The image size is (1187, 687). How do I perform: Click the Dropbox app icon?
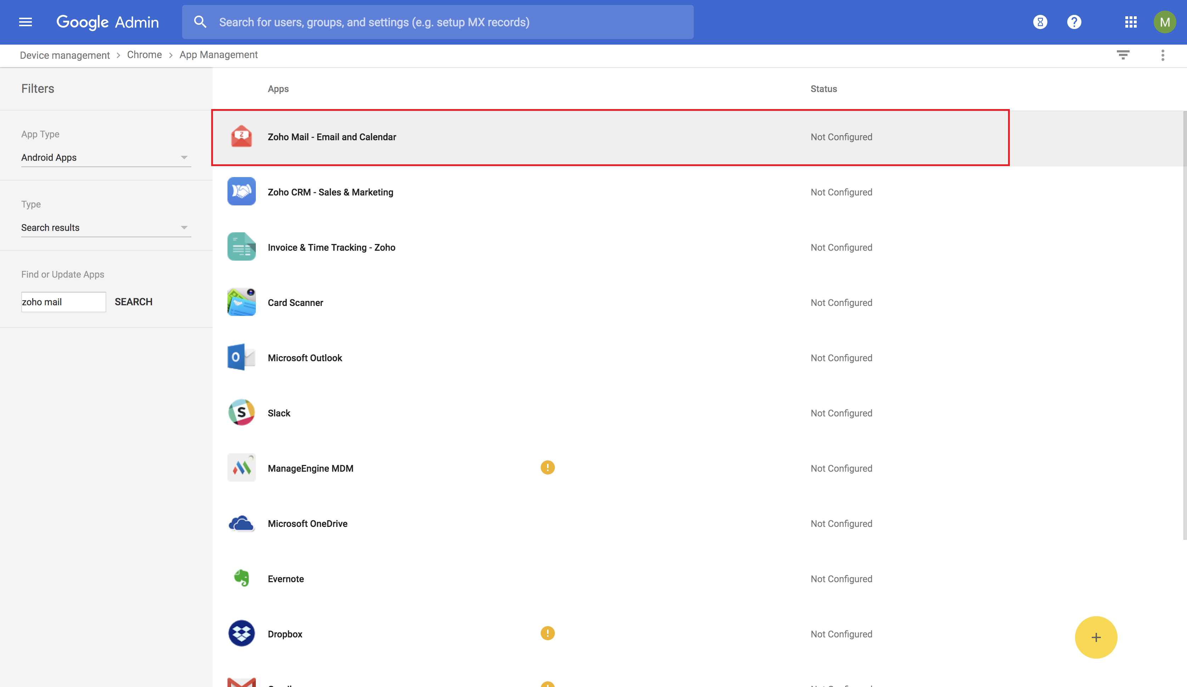click(x=241, y=633)
